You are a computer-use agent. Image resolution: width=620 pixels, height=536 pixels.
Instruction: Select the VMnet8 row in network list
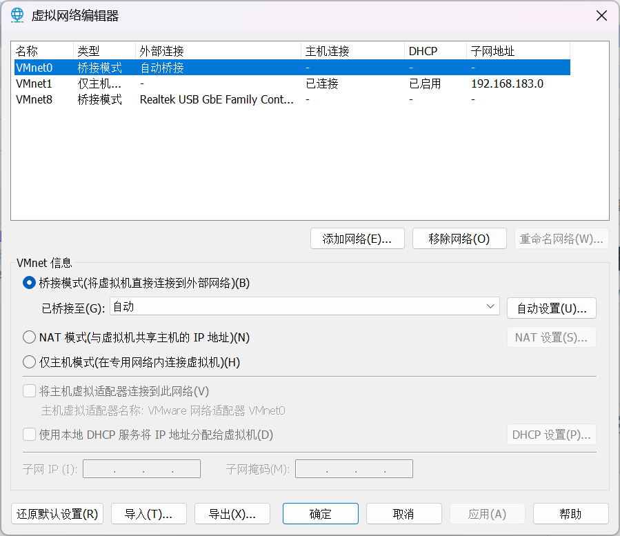292,99
